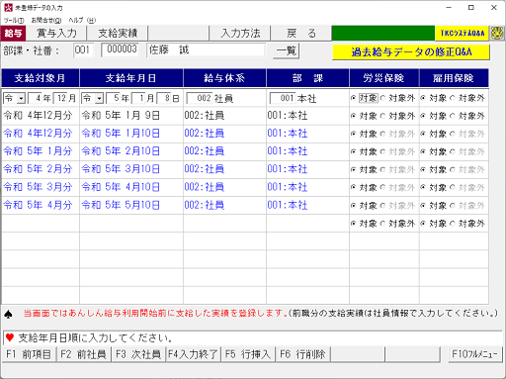The width and height of the screenshot is (506, 379).
Task: Click the department code field 001
Action: [x=84, y=50]
